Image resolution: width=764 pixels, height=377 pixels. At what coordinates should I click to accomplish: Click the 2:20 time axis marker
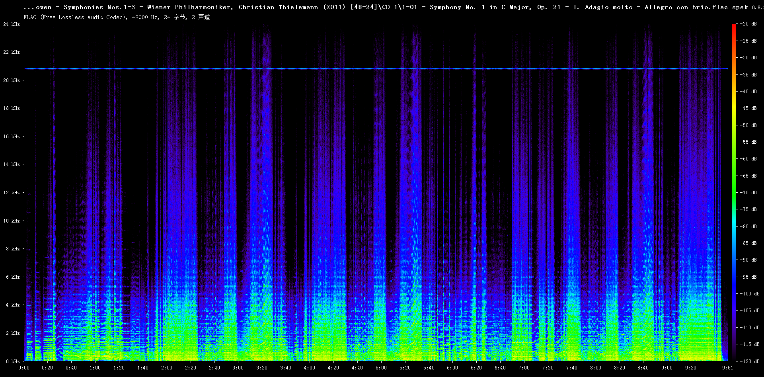(190, 368)
